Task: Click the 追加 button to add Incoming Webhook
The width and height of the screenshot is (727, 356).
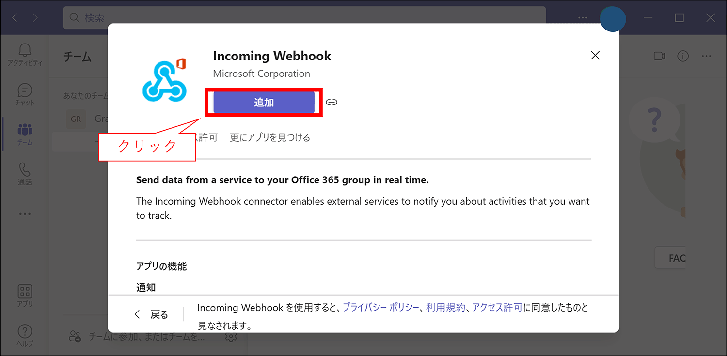Action: point(264,102)
